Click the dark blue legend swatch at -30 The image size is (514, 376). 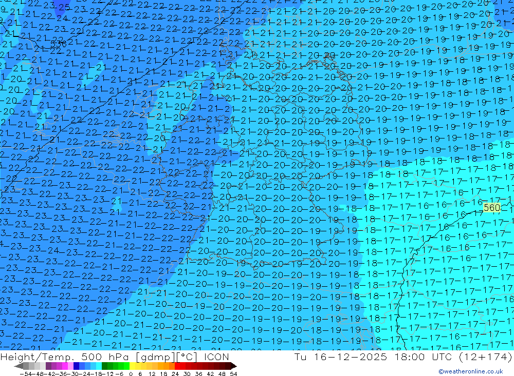click(x=76, y=366)
